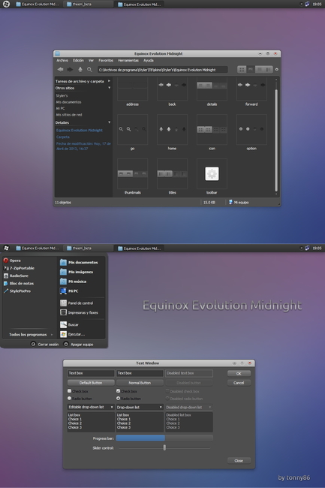
Task: Click the Text box above Default Button
Action: [91, 373]
